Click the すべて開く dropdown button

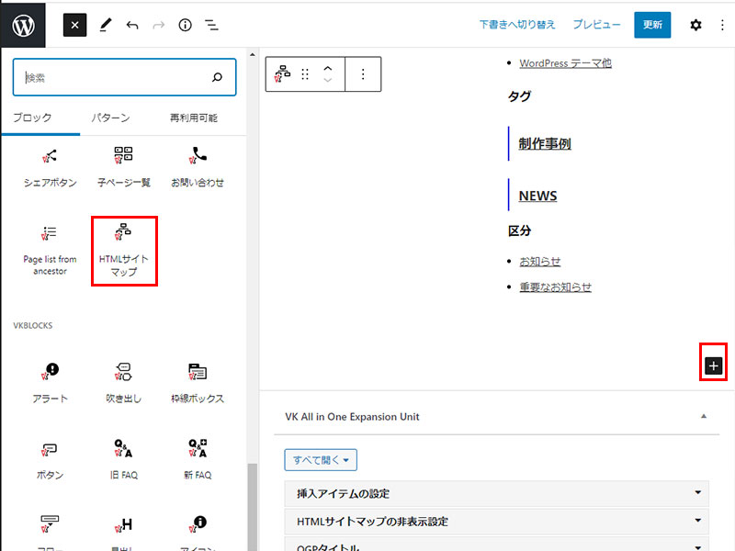coord(321,459)
